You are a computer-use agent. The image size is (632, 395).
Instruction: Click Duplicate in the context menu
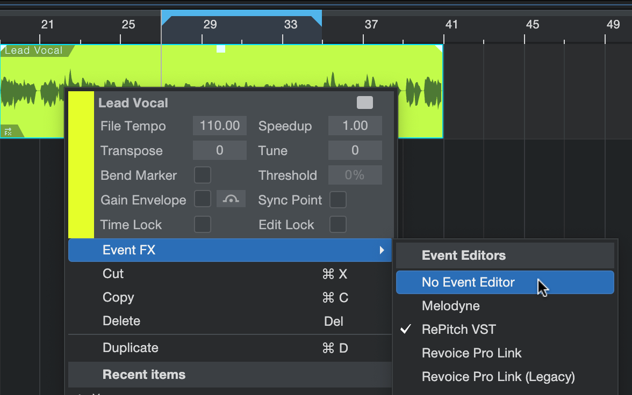click(131, 348)
